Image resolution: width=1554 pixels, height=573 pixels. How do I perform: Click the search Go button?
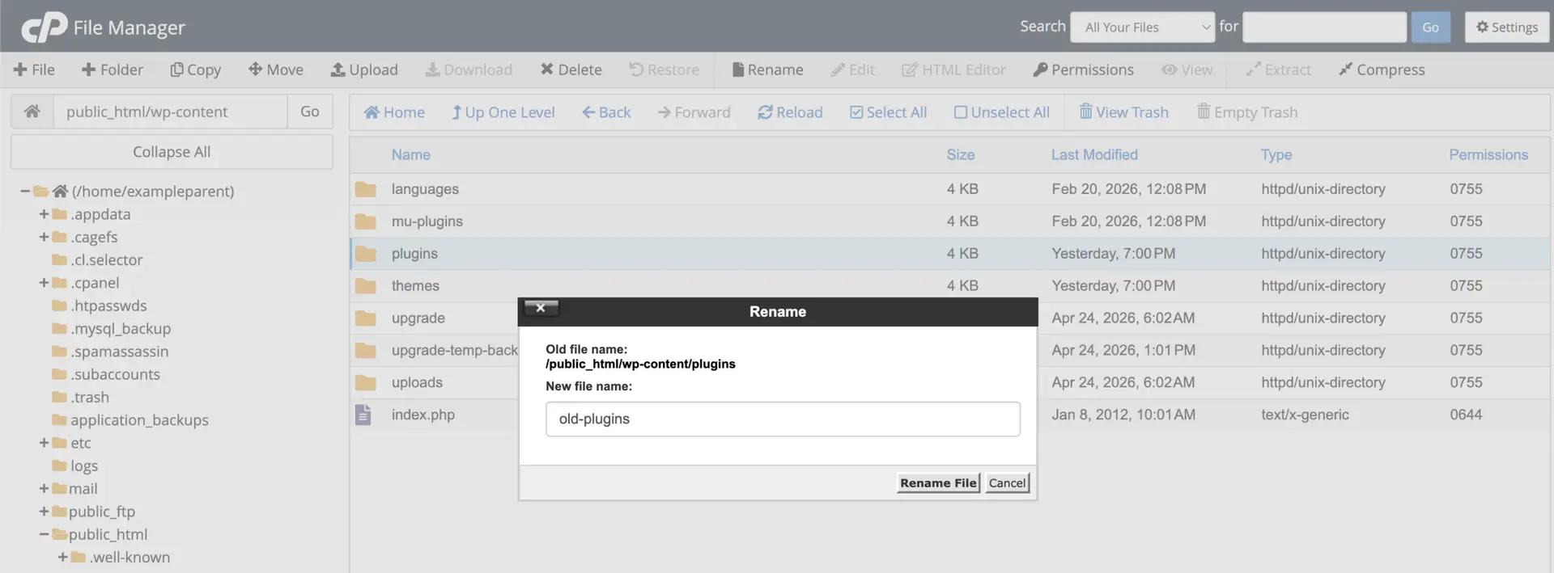pos(1430,27)
